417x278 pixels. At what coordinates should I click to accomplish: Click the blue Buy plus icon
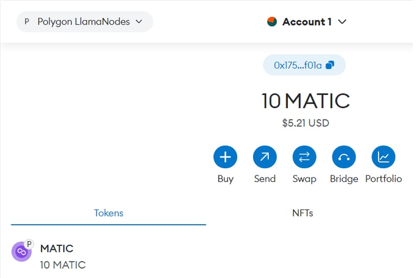coord(225,157)
